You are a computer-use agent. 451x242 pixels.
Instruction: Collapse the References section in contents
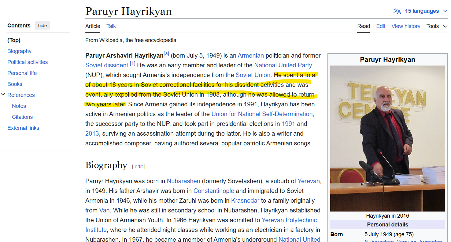[3, 95]
